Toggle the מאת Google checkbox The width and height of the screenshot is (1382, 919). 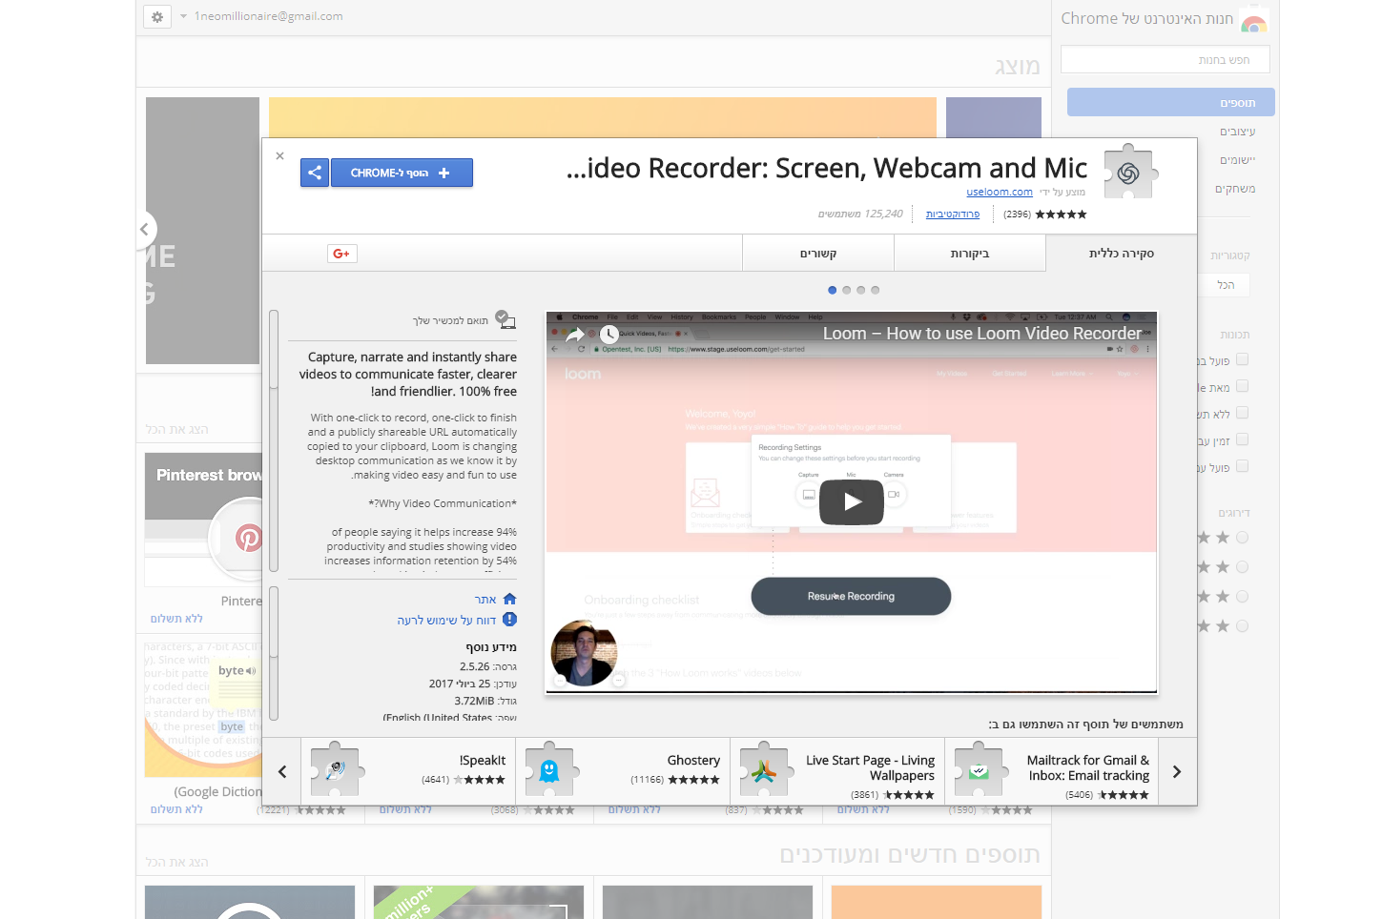pyautogui.click(x=1242, y=387)
